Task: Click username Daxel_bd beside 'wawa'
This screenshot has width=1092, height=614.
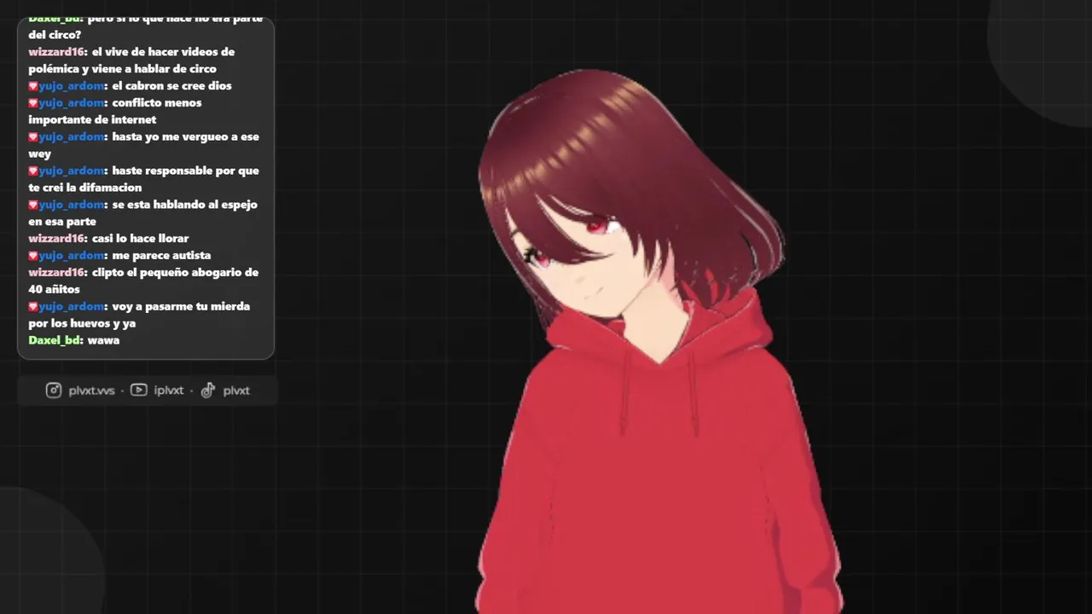Action: click(55, 340)
